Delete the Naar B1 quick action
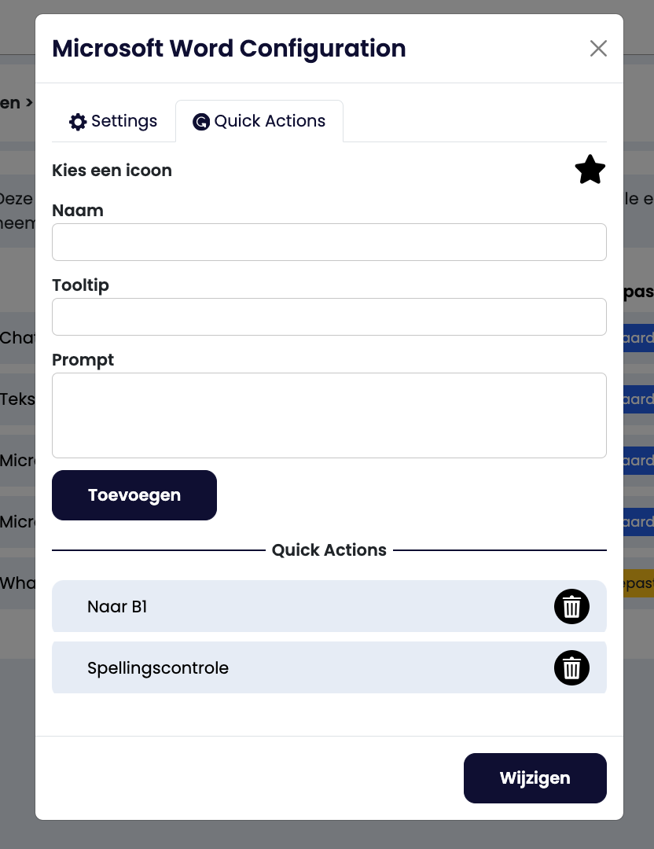Screen dimensions: 654x849 [572, 607]
